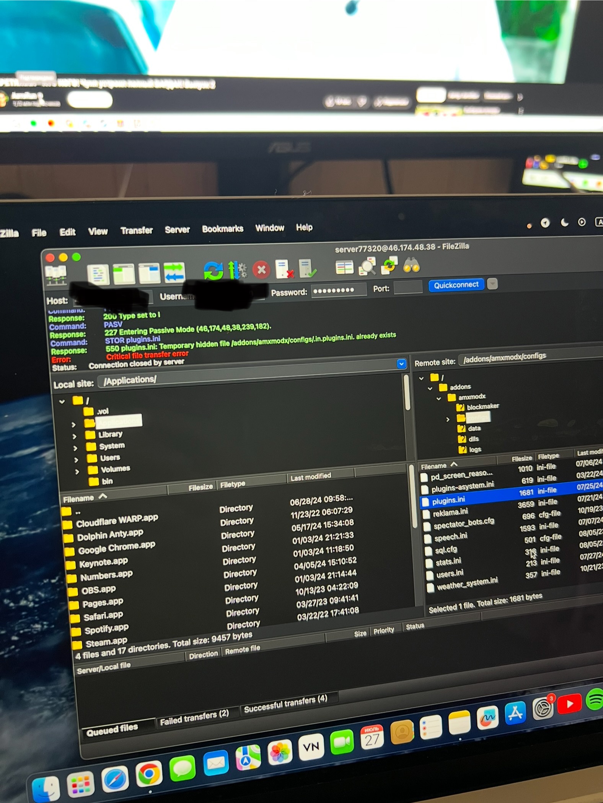Switch to Failed transfers (2) tab
This screenshot has height=803, width=603.
click(x=194, y=718)
